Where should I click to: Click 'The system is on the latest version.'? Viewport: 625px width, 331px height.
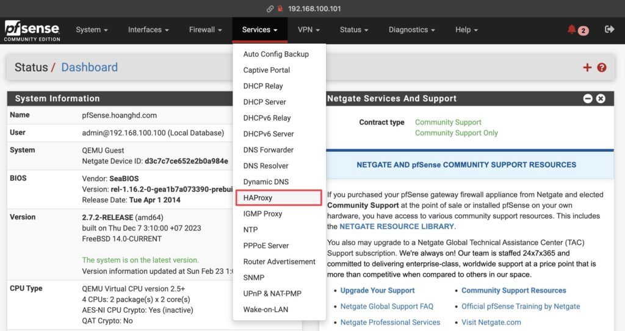tap(140, 260)
